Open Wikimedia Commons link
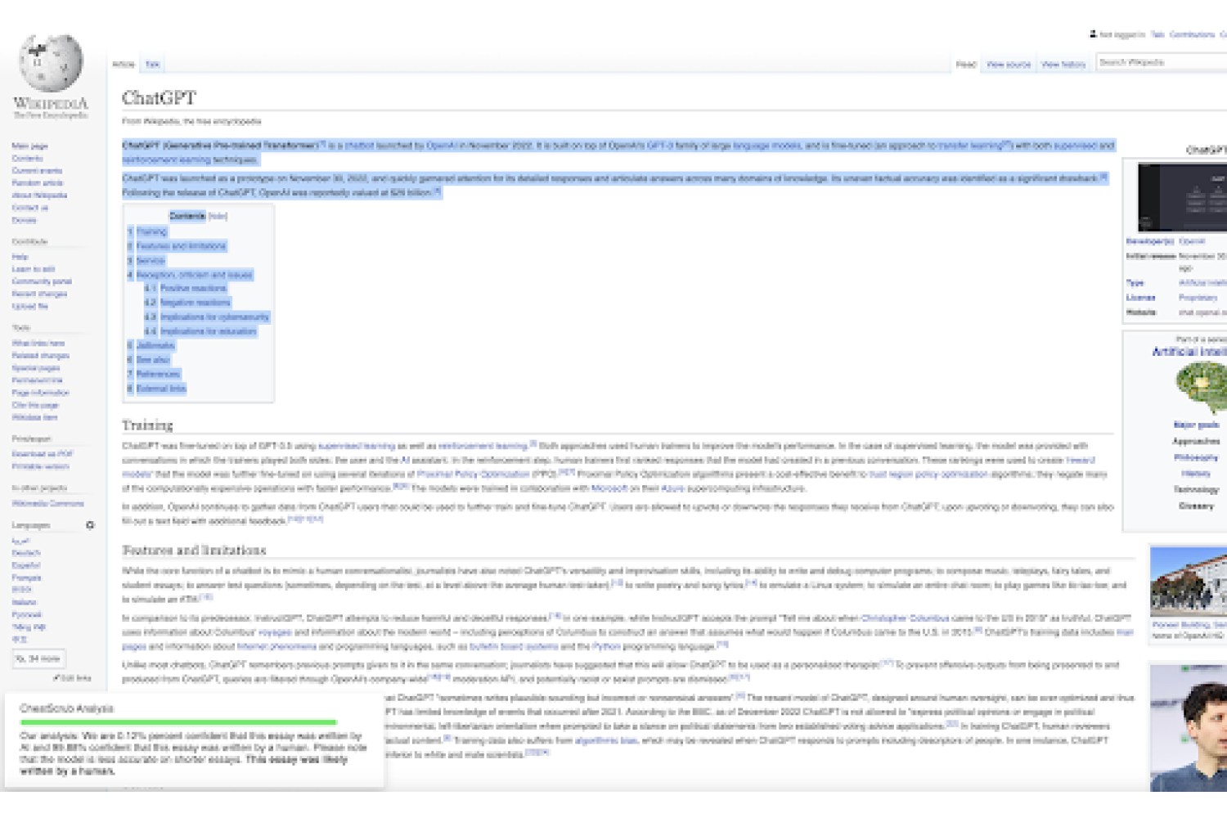The height and width of the screenshot is (818, 1227). (47, 503)
